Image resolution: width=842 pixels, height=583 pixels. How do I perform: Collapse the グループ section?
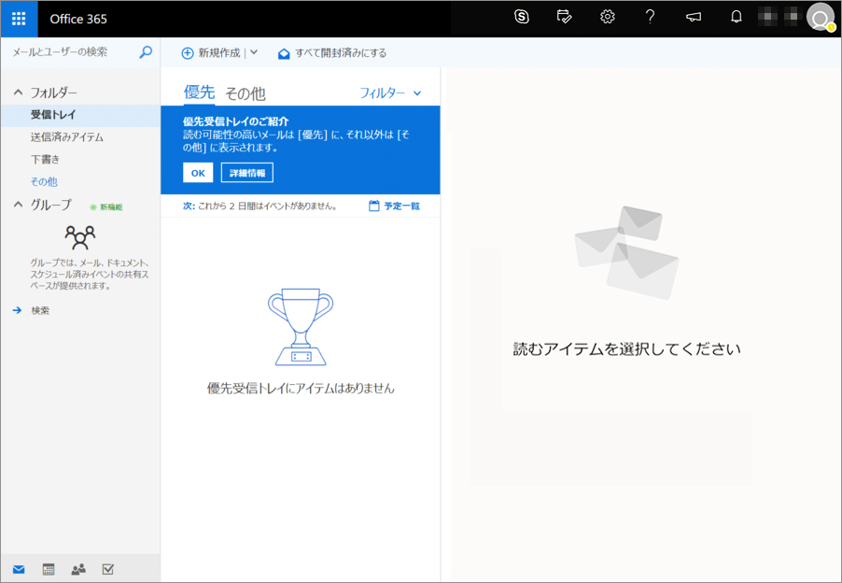18,206
